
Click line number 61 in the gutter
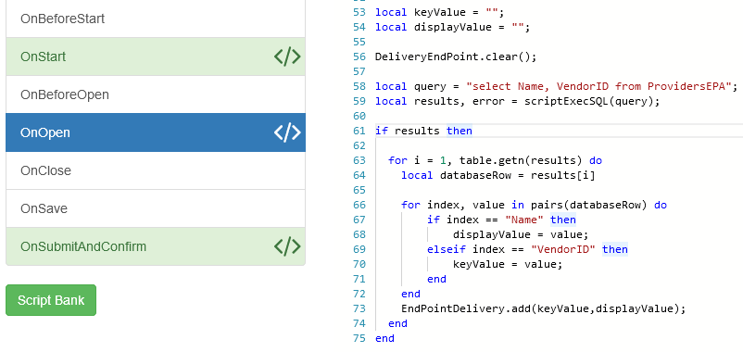click(359, 131)
